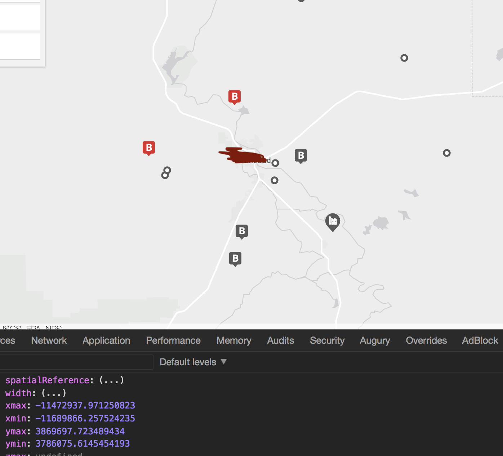Click the xmax value -11472937.971250823
The width and height of the screenshot is (503, 456).
click(85, 406)
